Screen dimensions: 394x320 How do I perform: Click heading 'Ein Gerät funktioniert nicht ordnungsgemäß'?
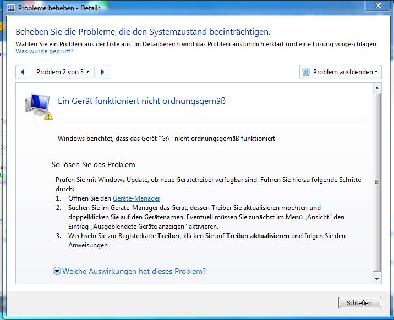click(142, 101)
